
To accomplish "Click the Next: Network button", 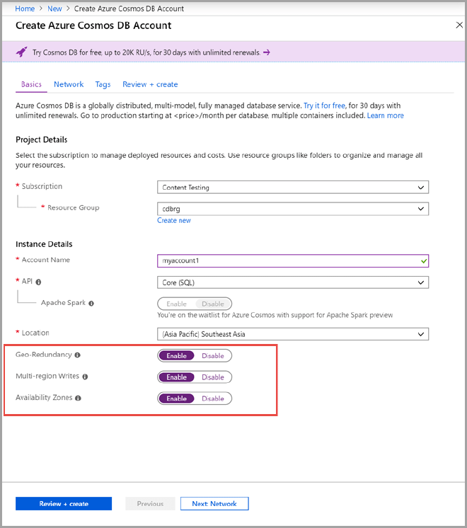I will tap(214, 503).
